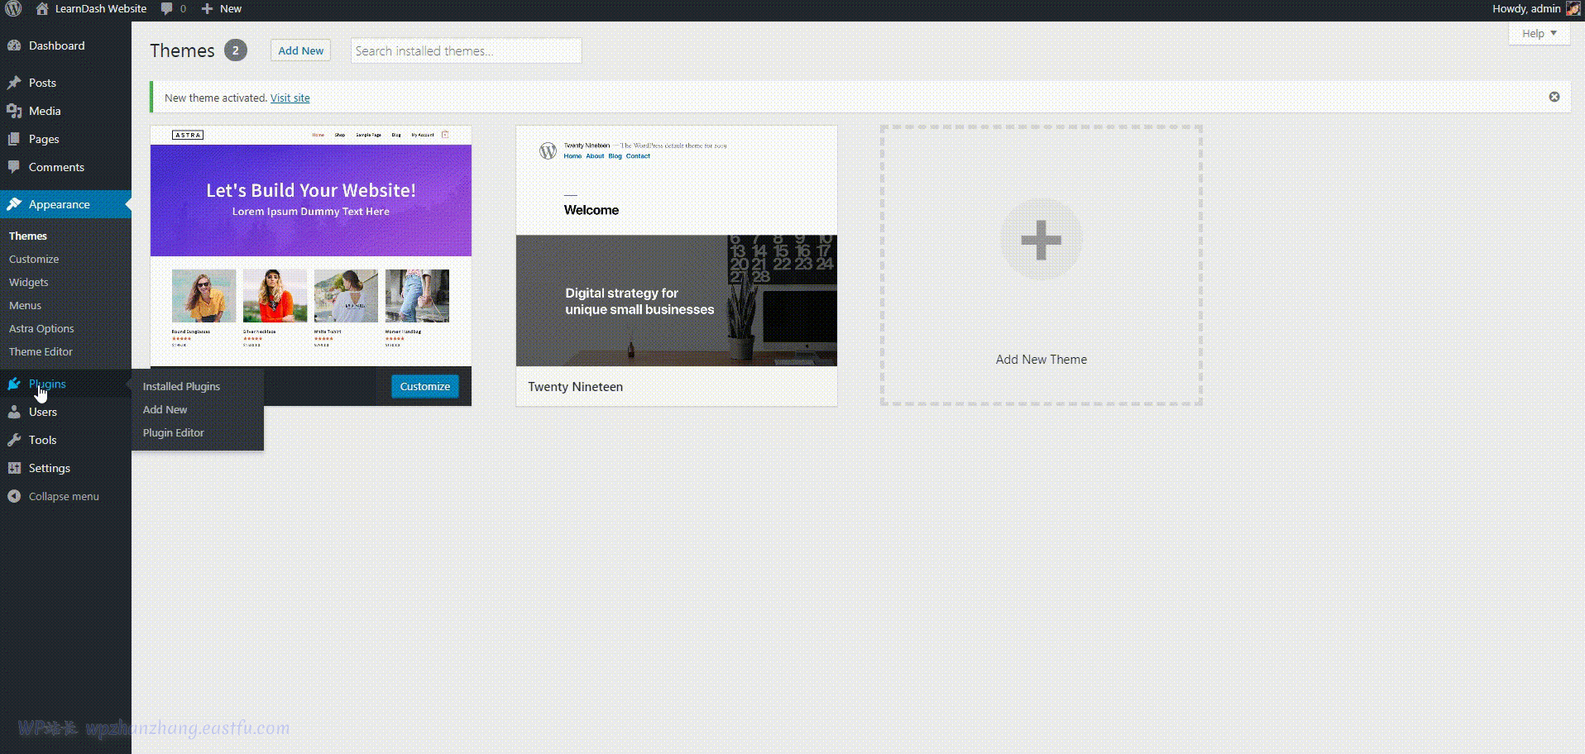Click the plus icon next to New

pos(208,9)
